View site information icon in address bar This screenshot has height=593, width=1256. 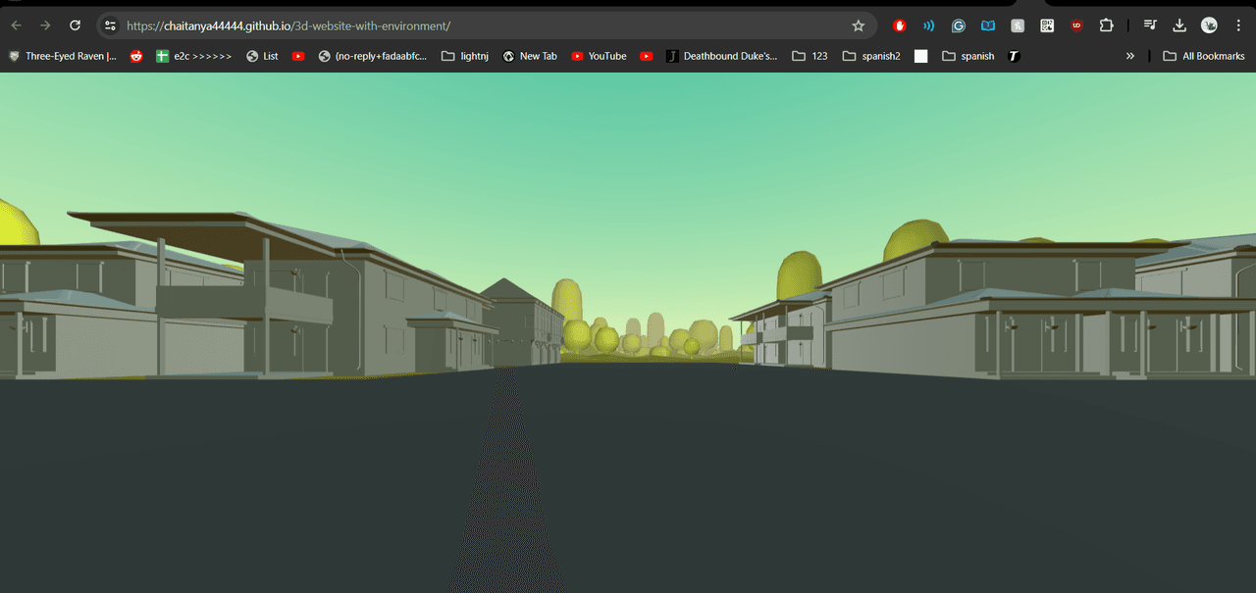[x=110, y=25]
